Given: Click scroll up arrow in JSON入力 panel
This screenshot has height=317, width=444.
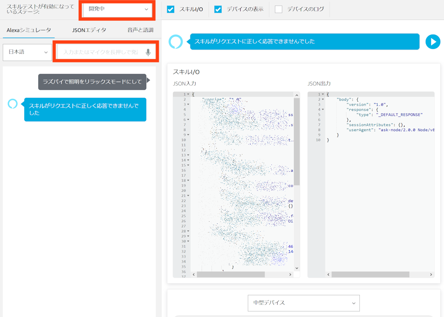Looking at the screenshot, I should tap(297, 95).
